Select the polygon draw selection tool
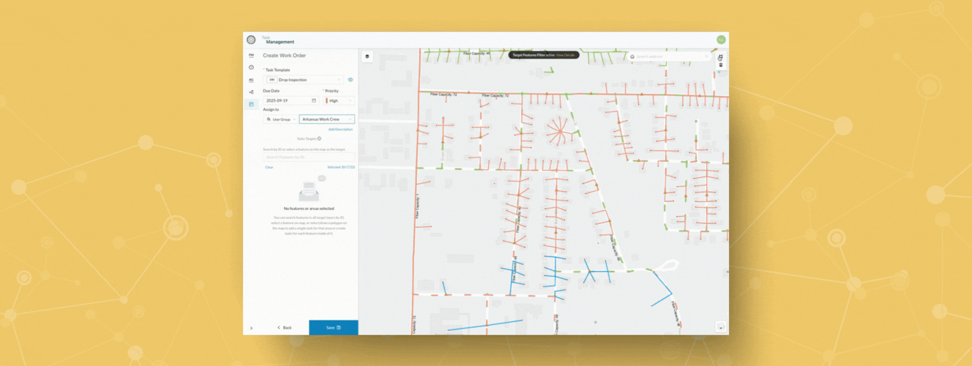The height and width of the screenshot is (366, 972). pyautogui.click(x=720, y=58)
